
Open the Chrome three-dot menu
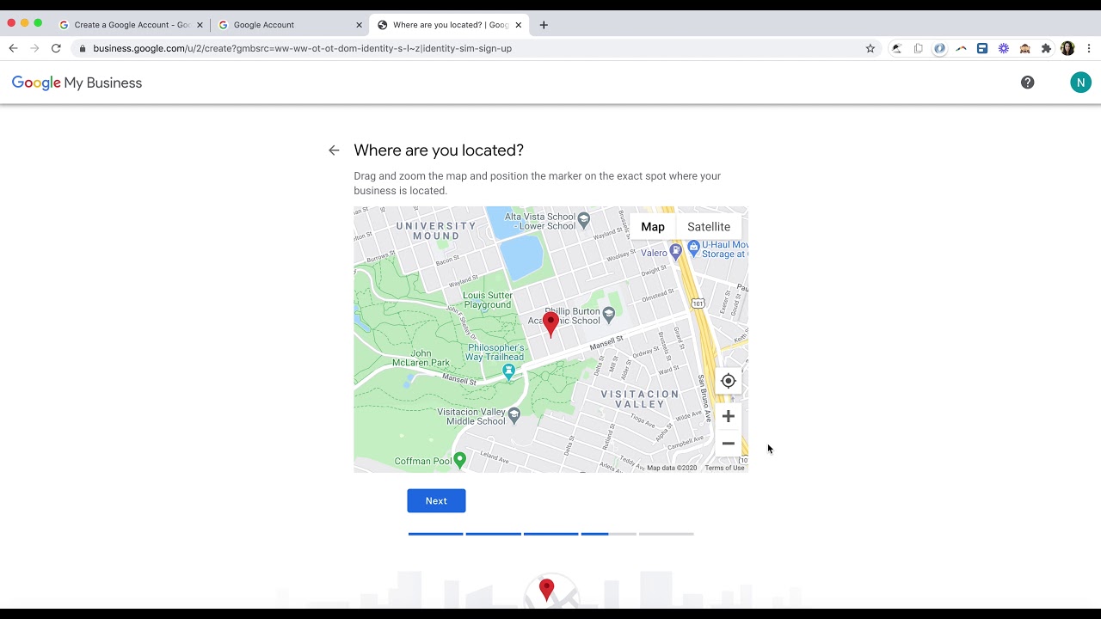click(x=1089, y=48)
